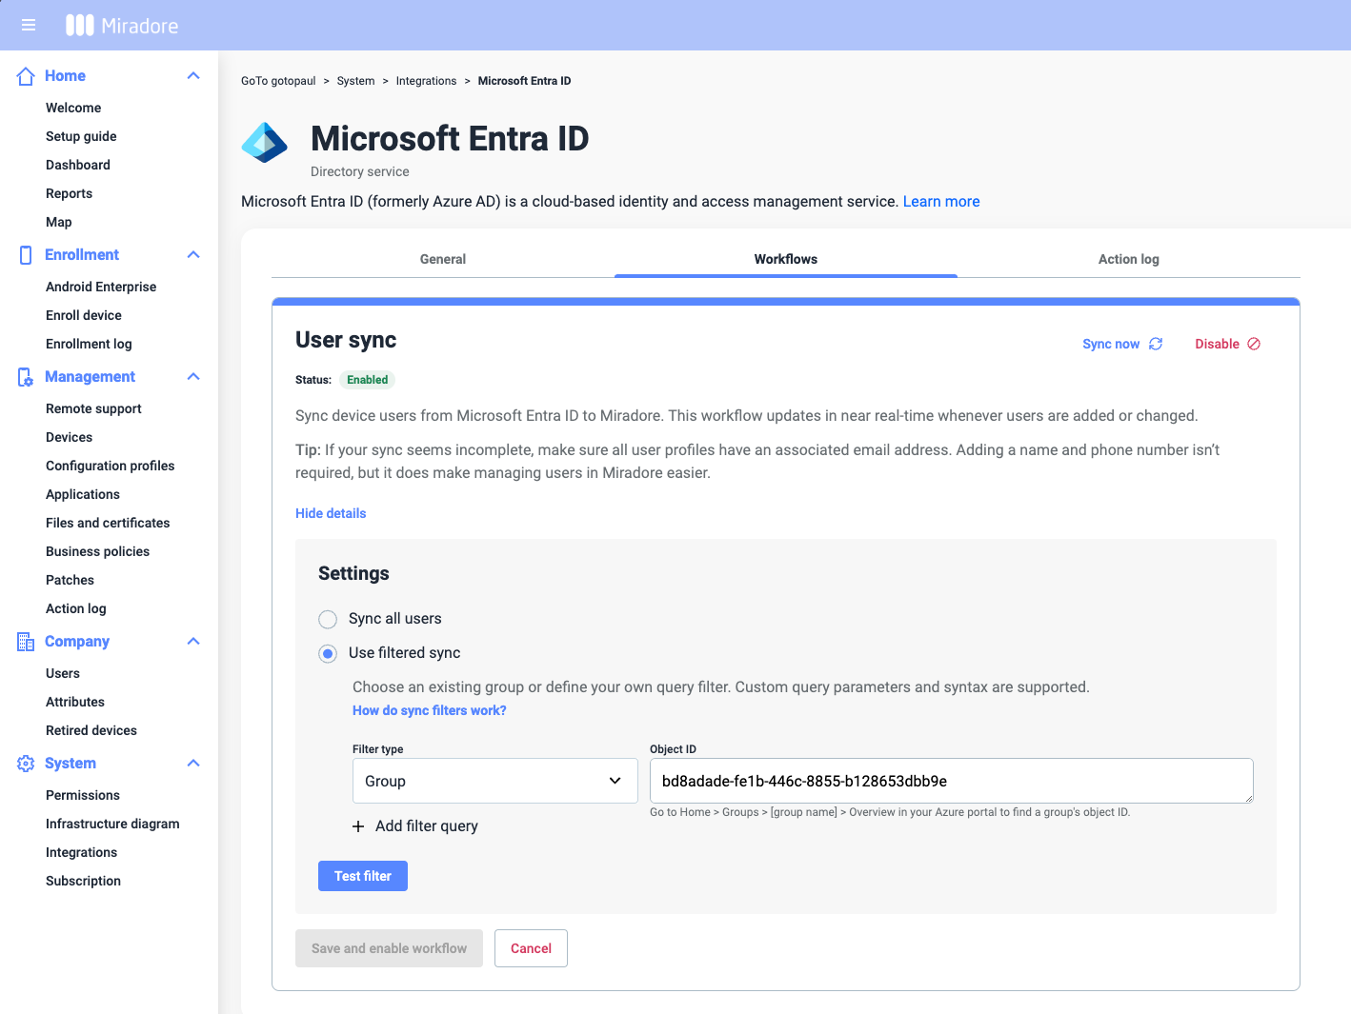The height and width of the screenshot is (1014, 1351).
Task: Click the Management section icon
Action: click(26, 377)
